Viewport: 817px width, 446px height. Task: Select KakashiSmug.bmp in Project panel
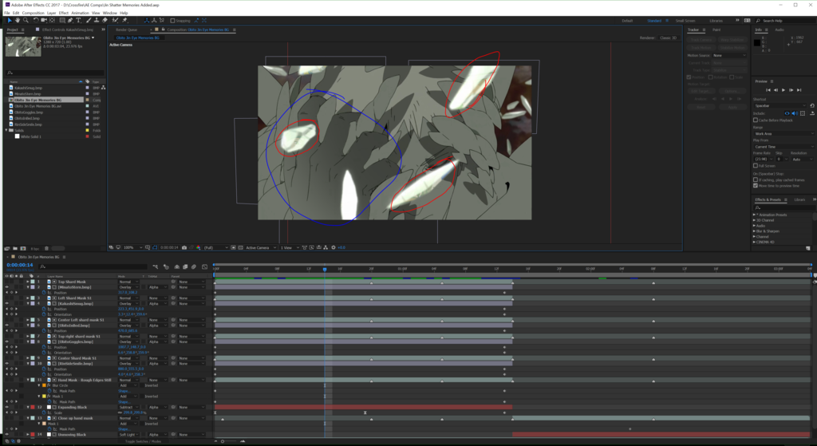(x=28, y=88)
